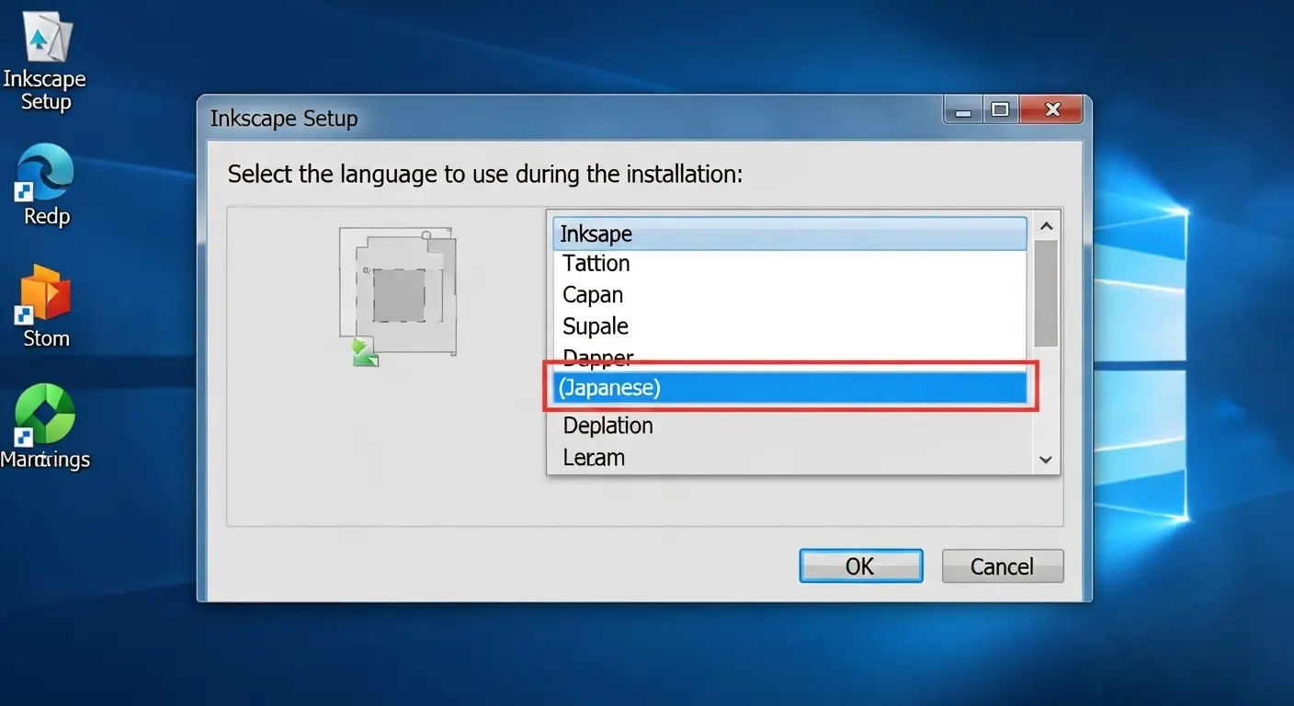This screenshot has width=1294, height=706.
Task: Open the Stom desktop shortcut
Action: (x=45, y=294)
